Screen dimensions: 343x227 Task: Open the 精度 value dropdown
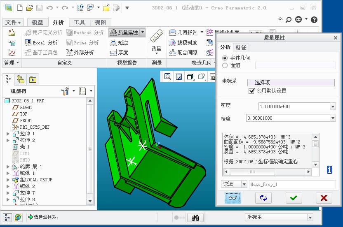pyautogui.click(x=333, y=118)
